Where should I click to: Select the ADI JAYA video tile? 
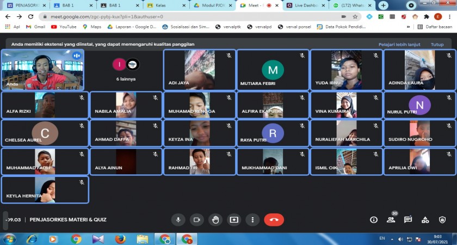(x=200, y=70)
